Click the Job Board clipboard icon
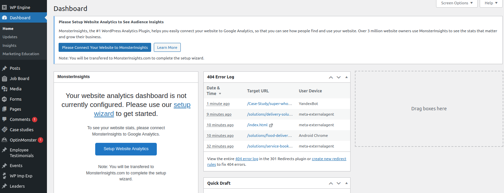 tap(4, 78)
